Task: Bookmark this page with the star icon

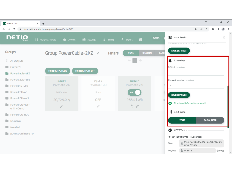Action: pyautogui.click(x=206, y=29)
